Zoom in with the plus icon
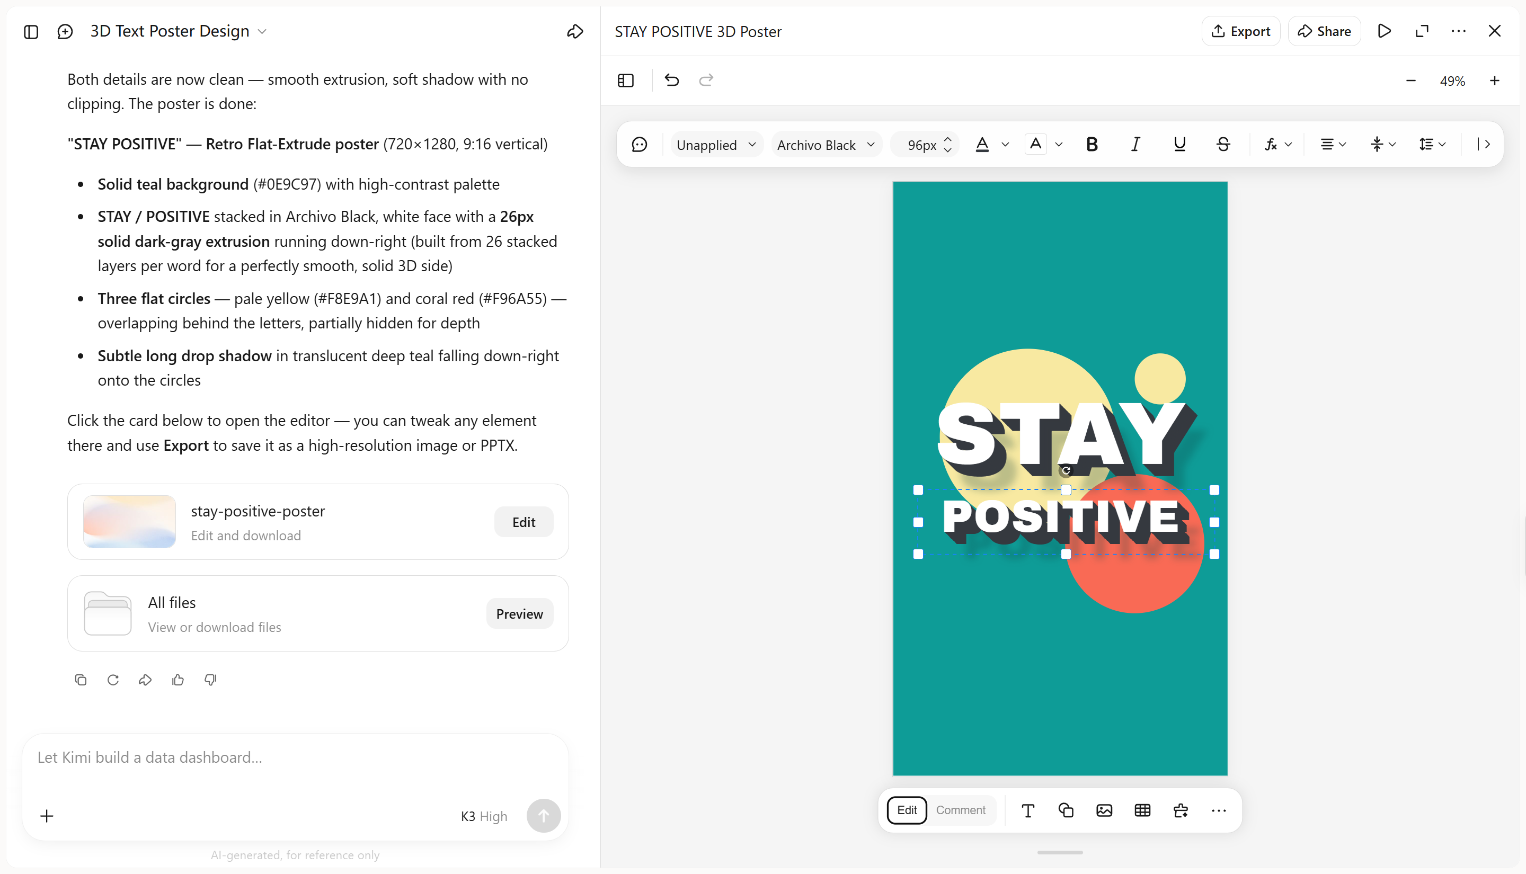The width and height of the screenshot is (1526, 874). pos(1494,81)
